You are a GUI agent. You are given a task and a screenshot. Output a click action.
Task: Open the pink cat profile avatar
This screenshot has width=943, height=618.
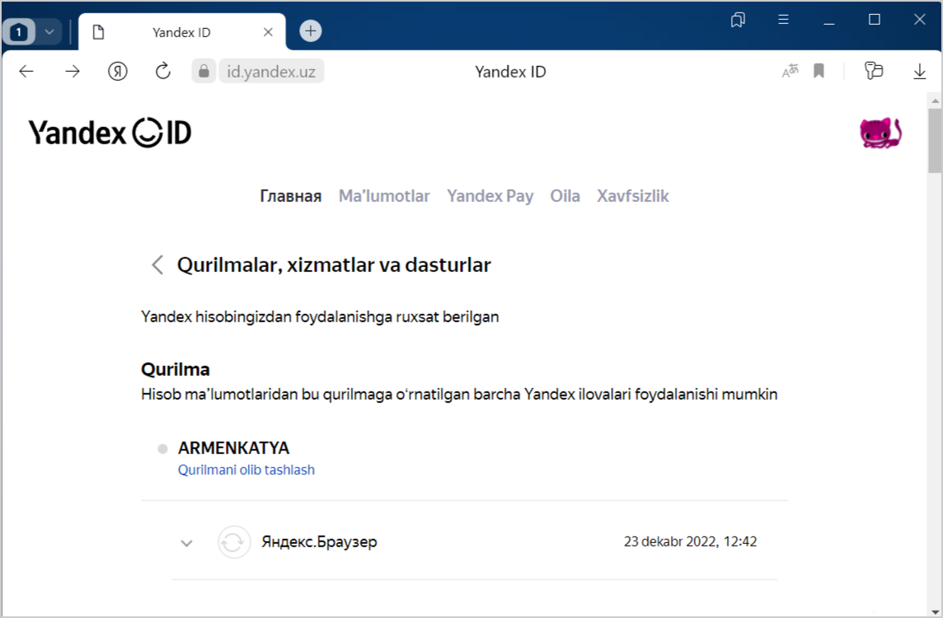(880, 133)
